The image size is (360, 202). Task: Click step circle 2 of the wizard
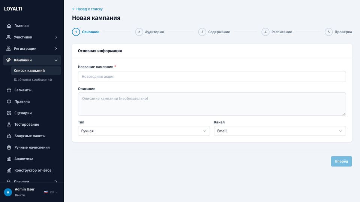139,32
